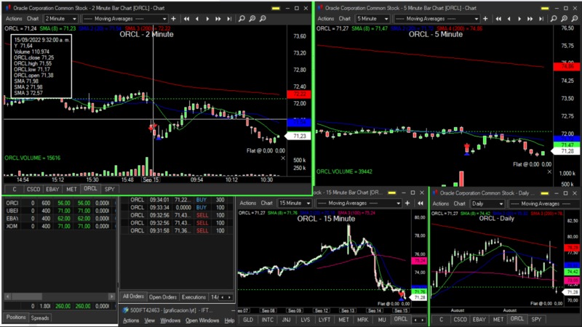The image size is (582, 327).
Task: Open Actions menu in the 2 Minute chart
Action: click(x=12, y=18)
